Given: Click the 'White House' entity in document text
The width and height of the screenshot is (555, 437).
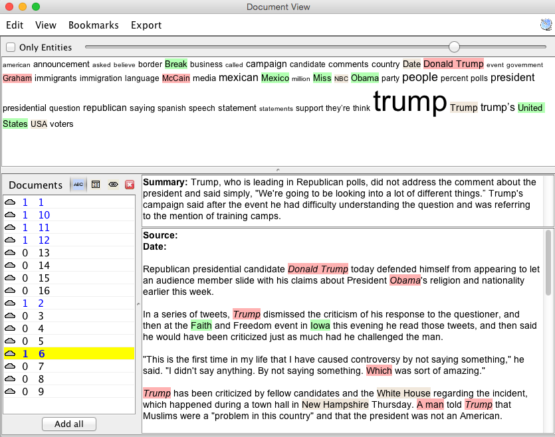Looking at the screenshot, I should [x=403, y=394].
